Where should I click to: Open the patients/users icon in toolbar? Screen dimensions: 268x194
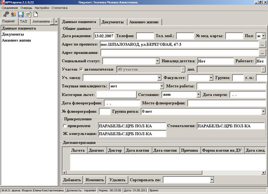coord(13,14)
